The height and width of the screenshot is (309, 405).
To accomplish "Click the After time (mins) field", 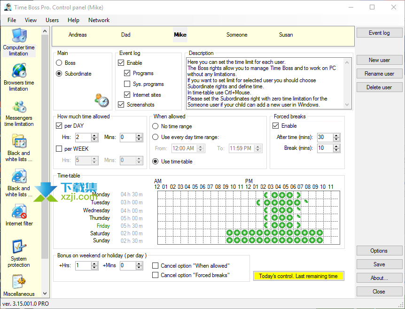I will coord(325,137).
